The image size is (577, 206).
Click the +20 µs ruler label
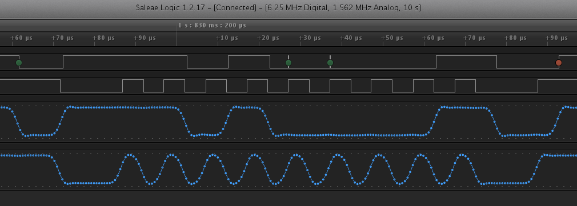point(268,38)
